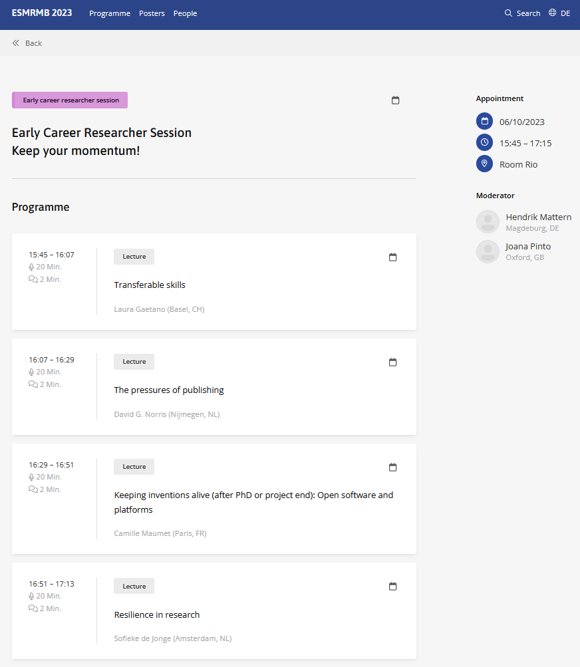Click the 16:51 – 17:13 time slot
This screenshot has height=667, width=580.
pos(51,584)
